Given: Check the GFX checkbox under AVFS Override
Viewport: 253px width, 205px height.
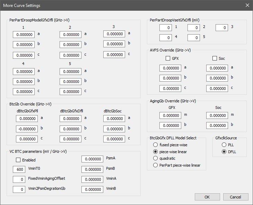Looking at the screenshot, I should click(168, 58).
